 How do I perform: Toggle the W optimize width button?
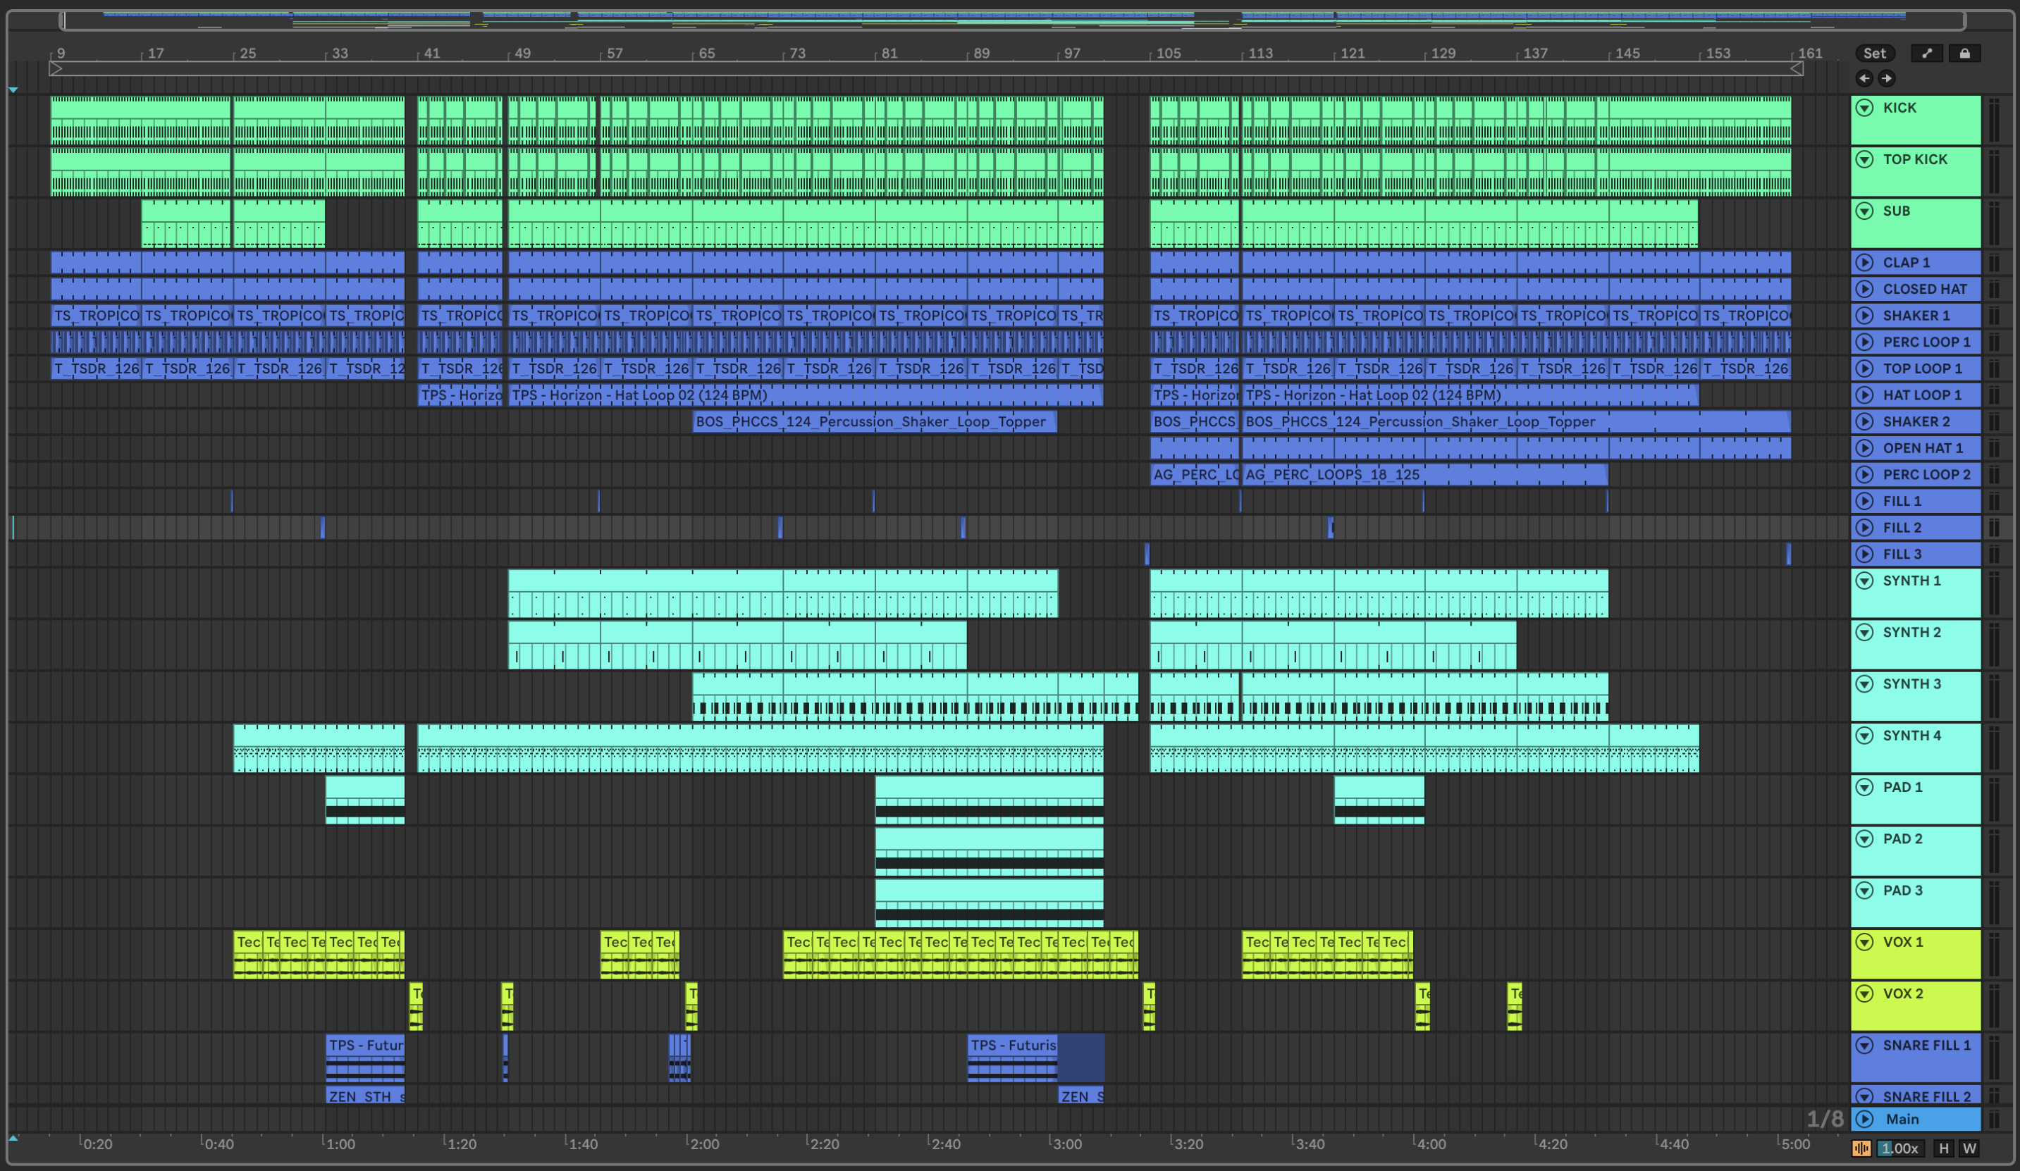click(x=1969, y=1148)
